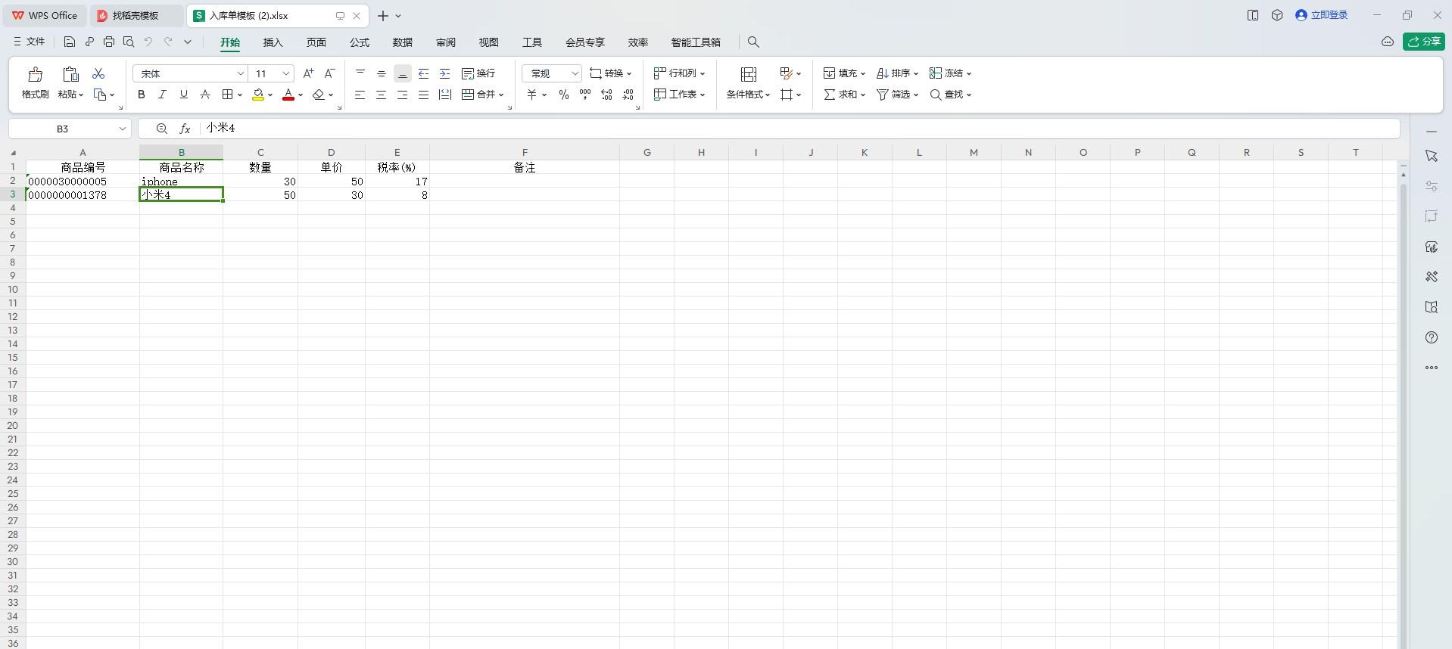Align text to bottom
This screenshot has height=649, width=1452.
tap(403, 73)
